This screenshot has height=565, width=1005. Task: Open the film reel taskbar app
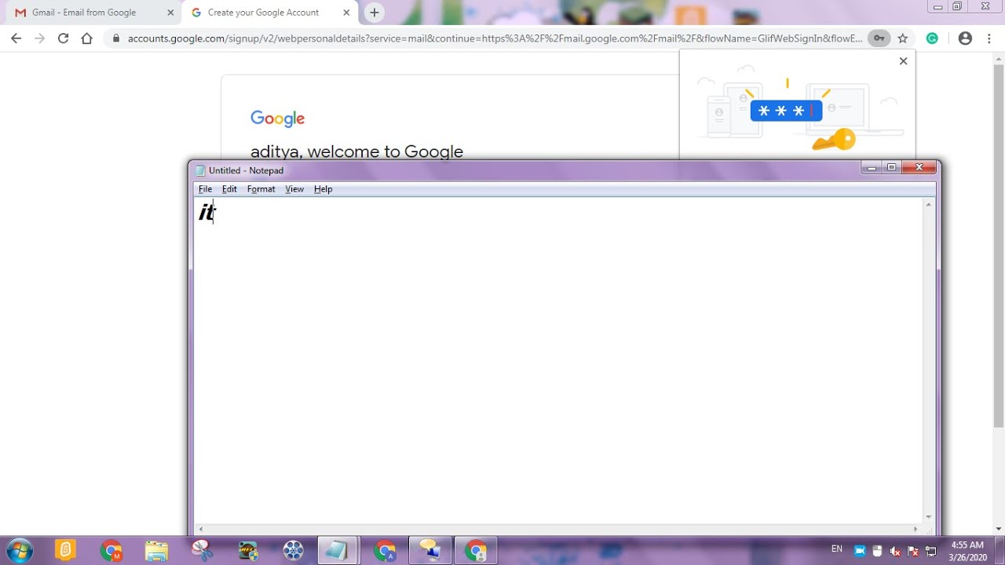point(294,550)
